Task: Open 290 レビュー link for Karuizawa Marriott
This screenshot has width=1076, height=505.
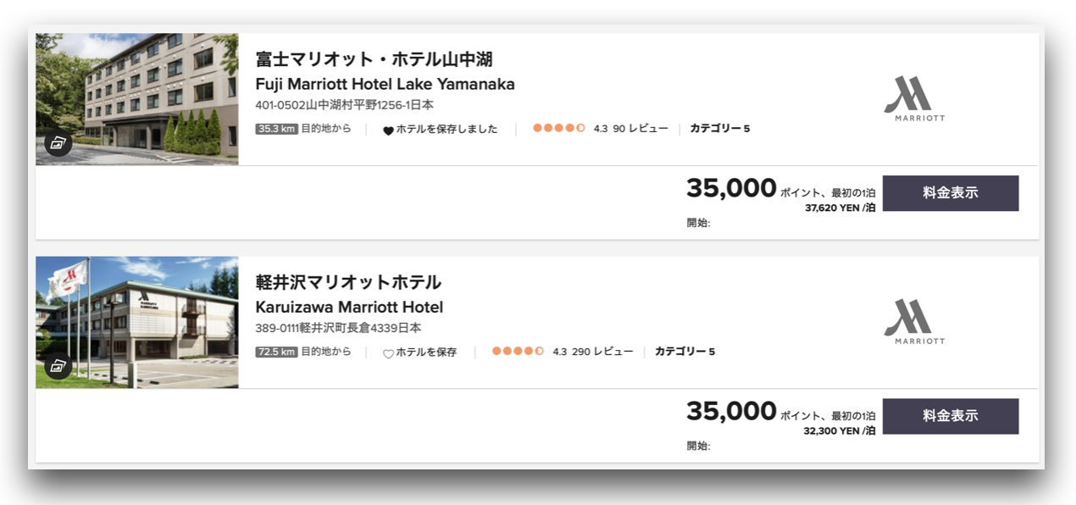Action: point(602,352)
